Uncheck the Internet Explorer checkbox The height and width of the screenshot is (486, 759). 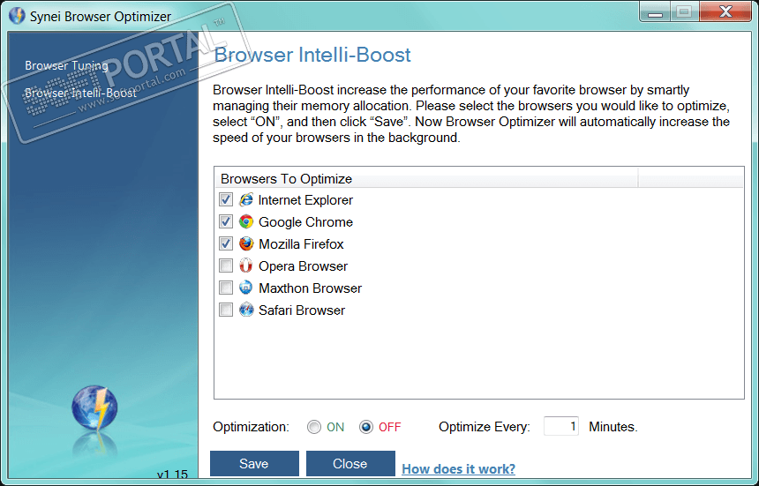coord(226,199)
